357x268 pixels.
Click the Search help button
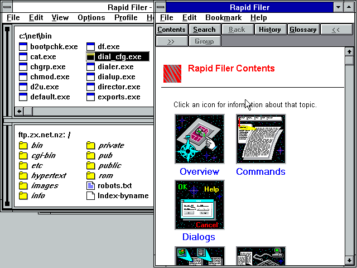(205, 30)
